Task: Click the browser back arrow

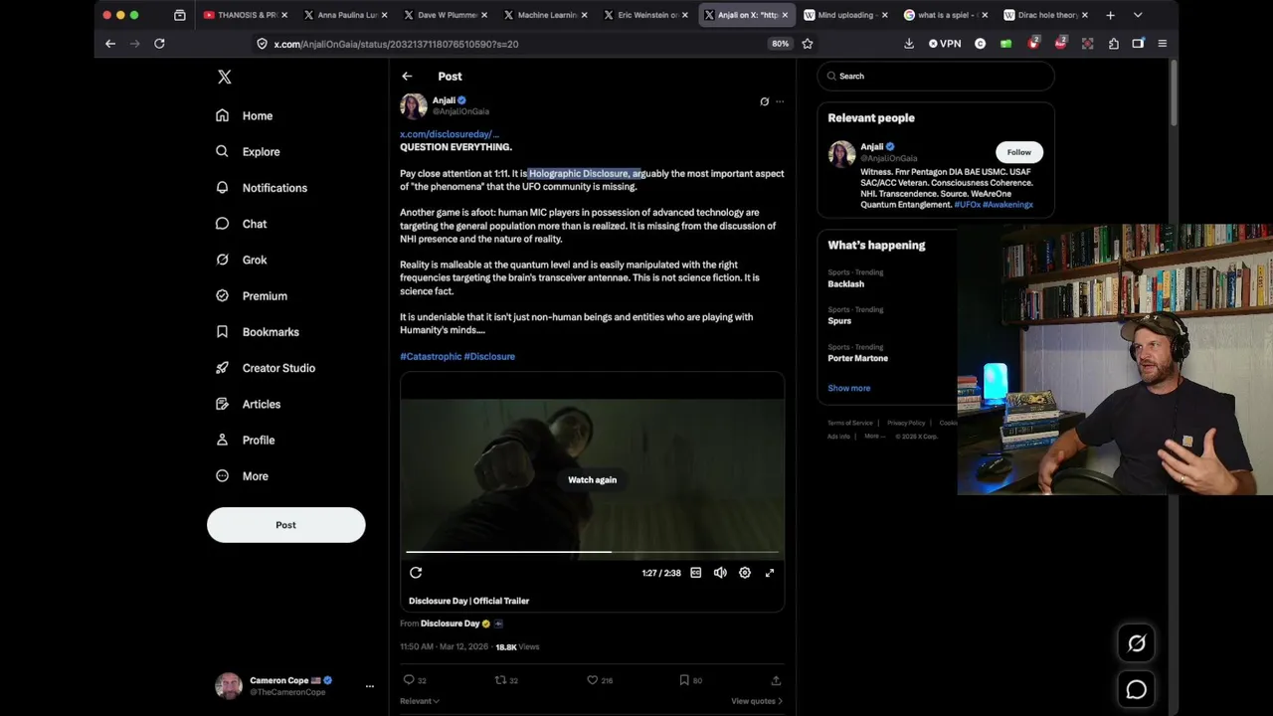Action: 110,44
